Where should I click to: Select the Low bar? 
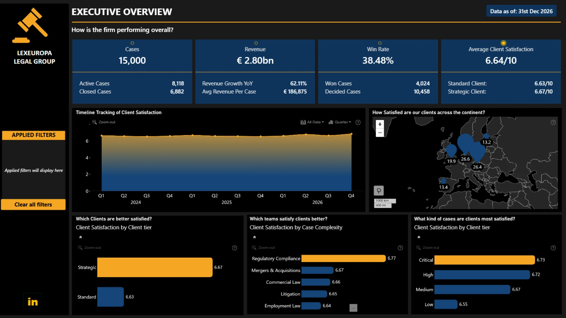[x=446, y=304]
